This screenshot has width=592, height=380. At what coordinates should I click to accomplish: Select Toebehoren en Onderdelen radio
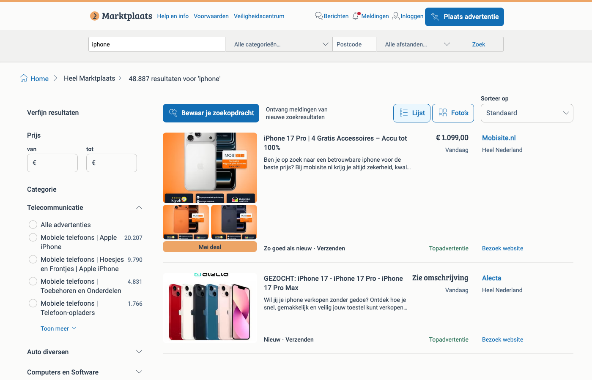coord(33,281)
